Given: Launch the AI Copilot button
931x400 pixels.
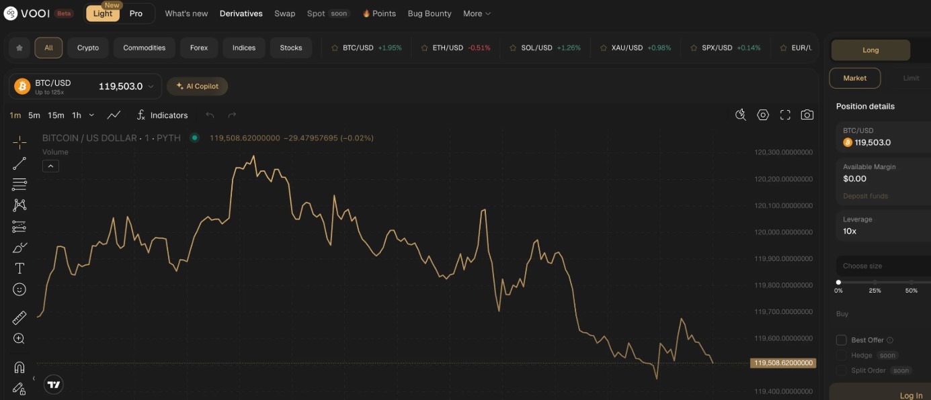Looking at the screenshot, I should point(198,87).
